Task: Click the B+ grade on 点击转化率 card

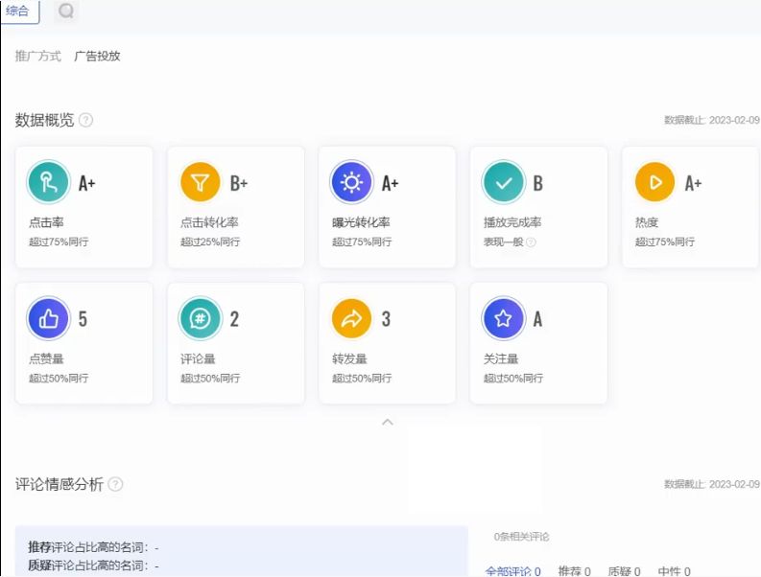Action: tap(239, 183)
